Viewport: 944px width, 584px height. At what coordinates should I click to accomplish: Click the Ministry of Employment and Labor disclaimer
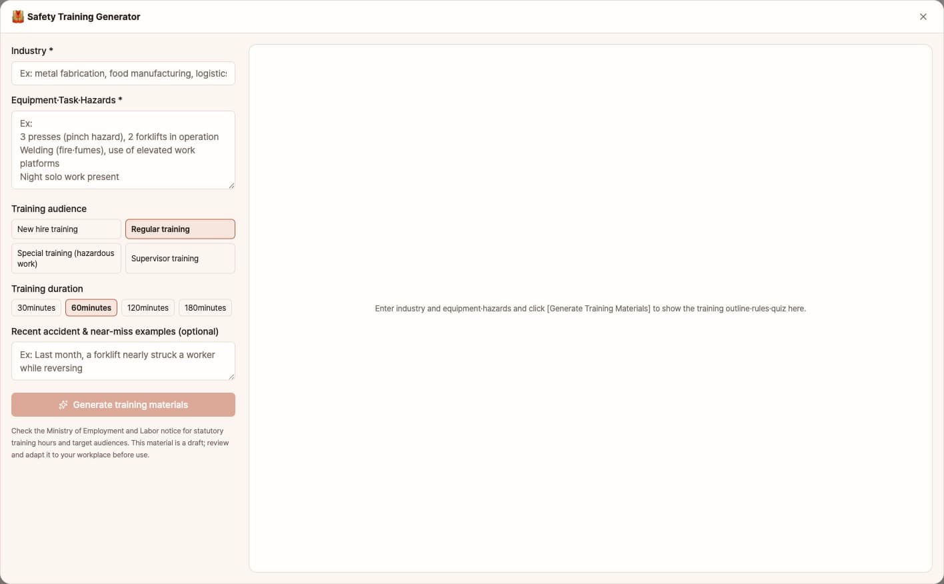pos(121,443)
